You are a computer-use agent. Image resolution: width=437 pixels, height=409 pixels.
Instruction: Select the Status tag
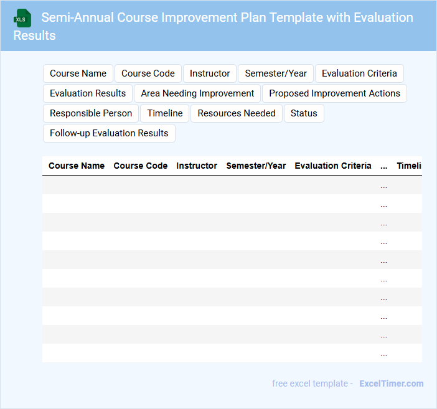(304, 113)
